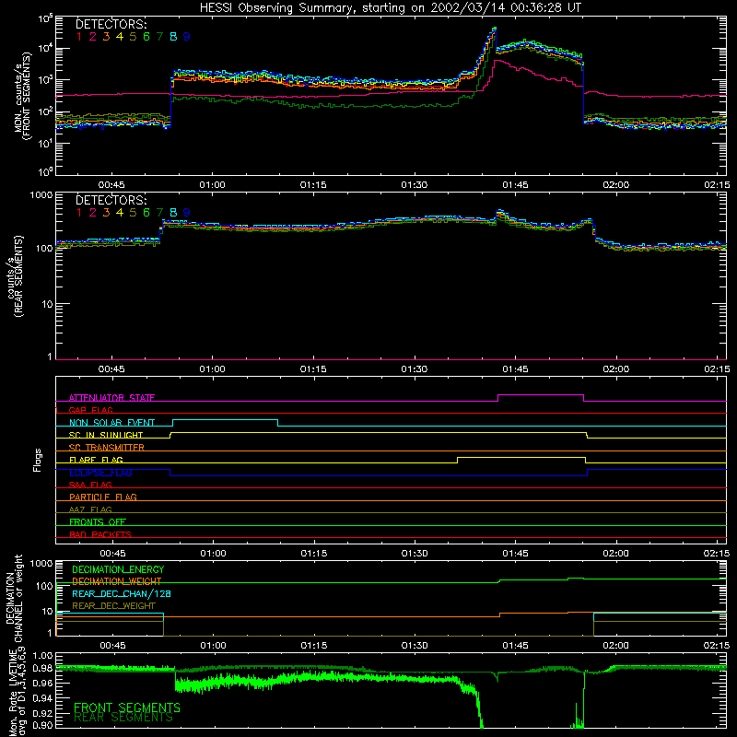
Task: Click the 0.92 y-axis label of the livetime plot
Action: tap(42, 713)
